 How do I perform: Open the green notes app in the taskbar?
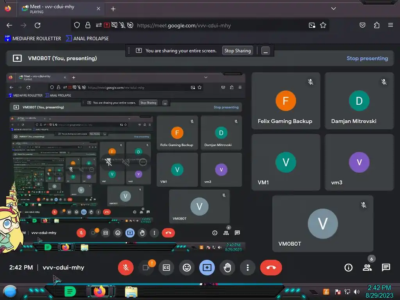[x=70, y=291]
